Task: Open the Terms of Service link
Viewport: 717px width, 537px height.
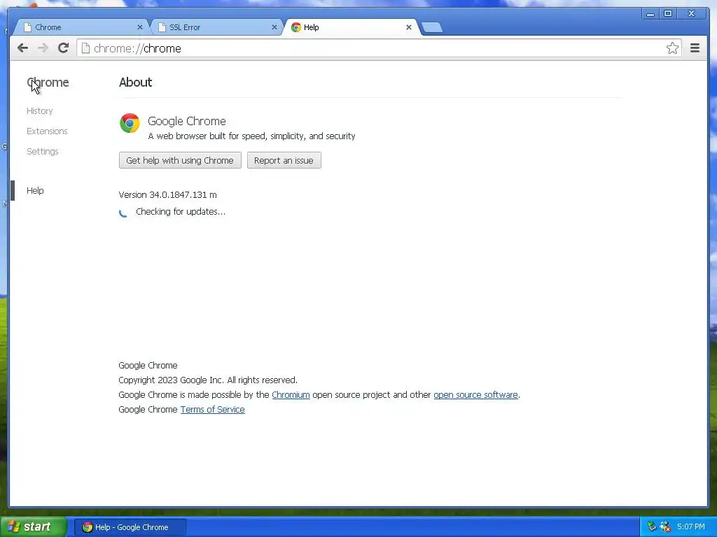Action: coord(213,409)
